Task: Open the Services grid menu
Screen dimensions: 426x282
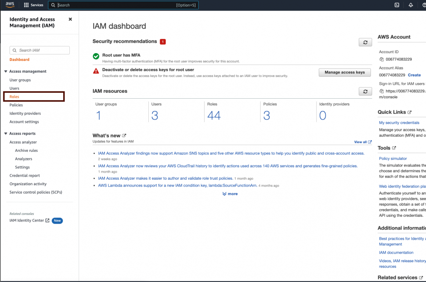Action: (33, 5)
